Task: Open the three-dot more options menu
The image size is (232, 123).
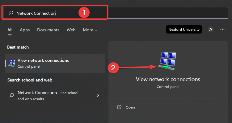Action: click(222, 30)
